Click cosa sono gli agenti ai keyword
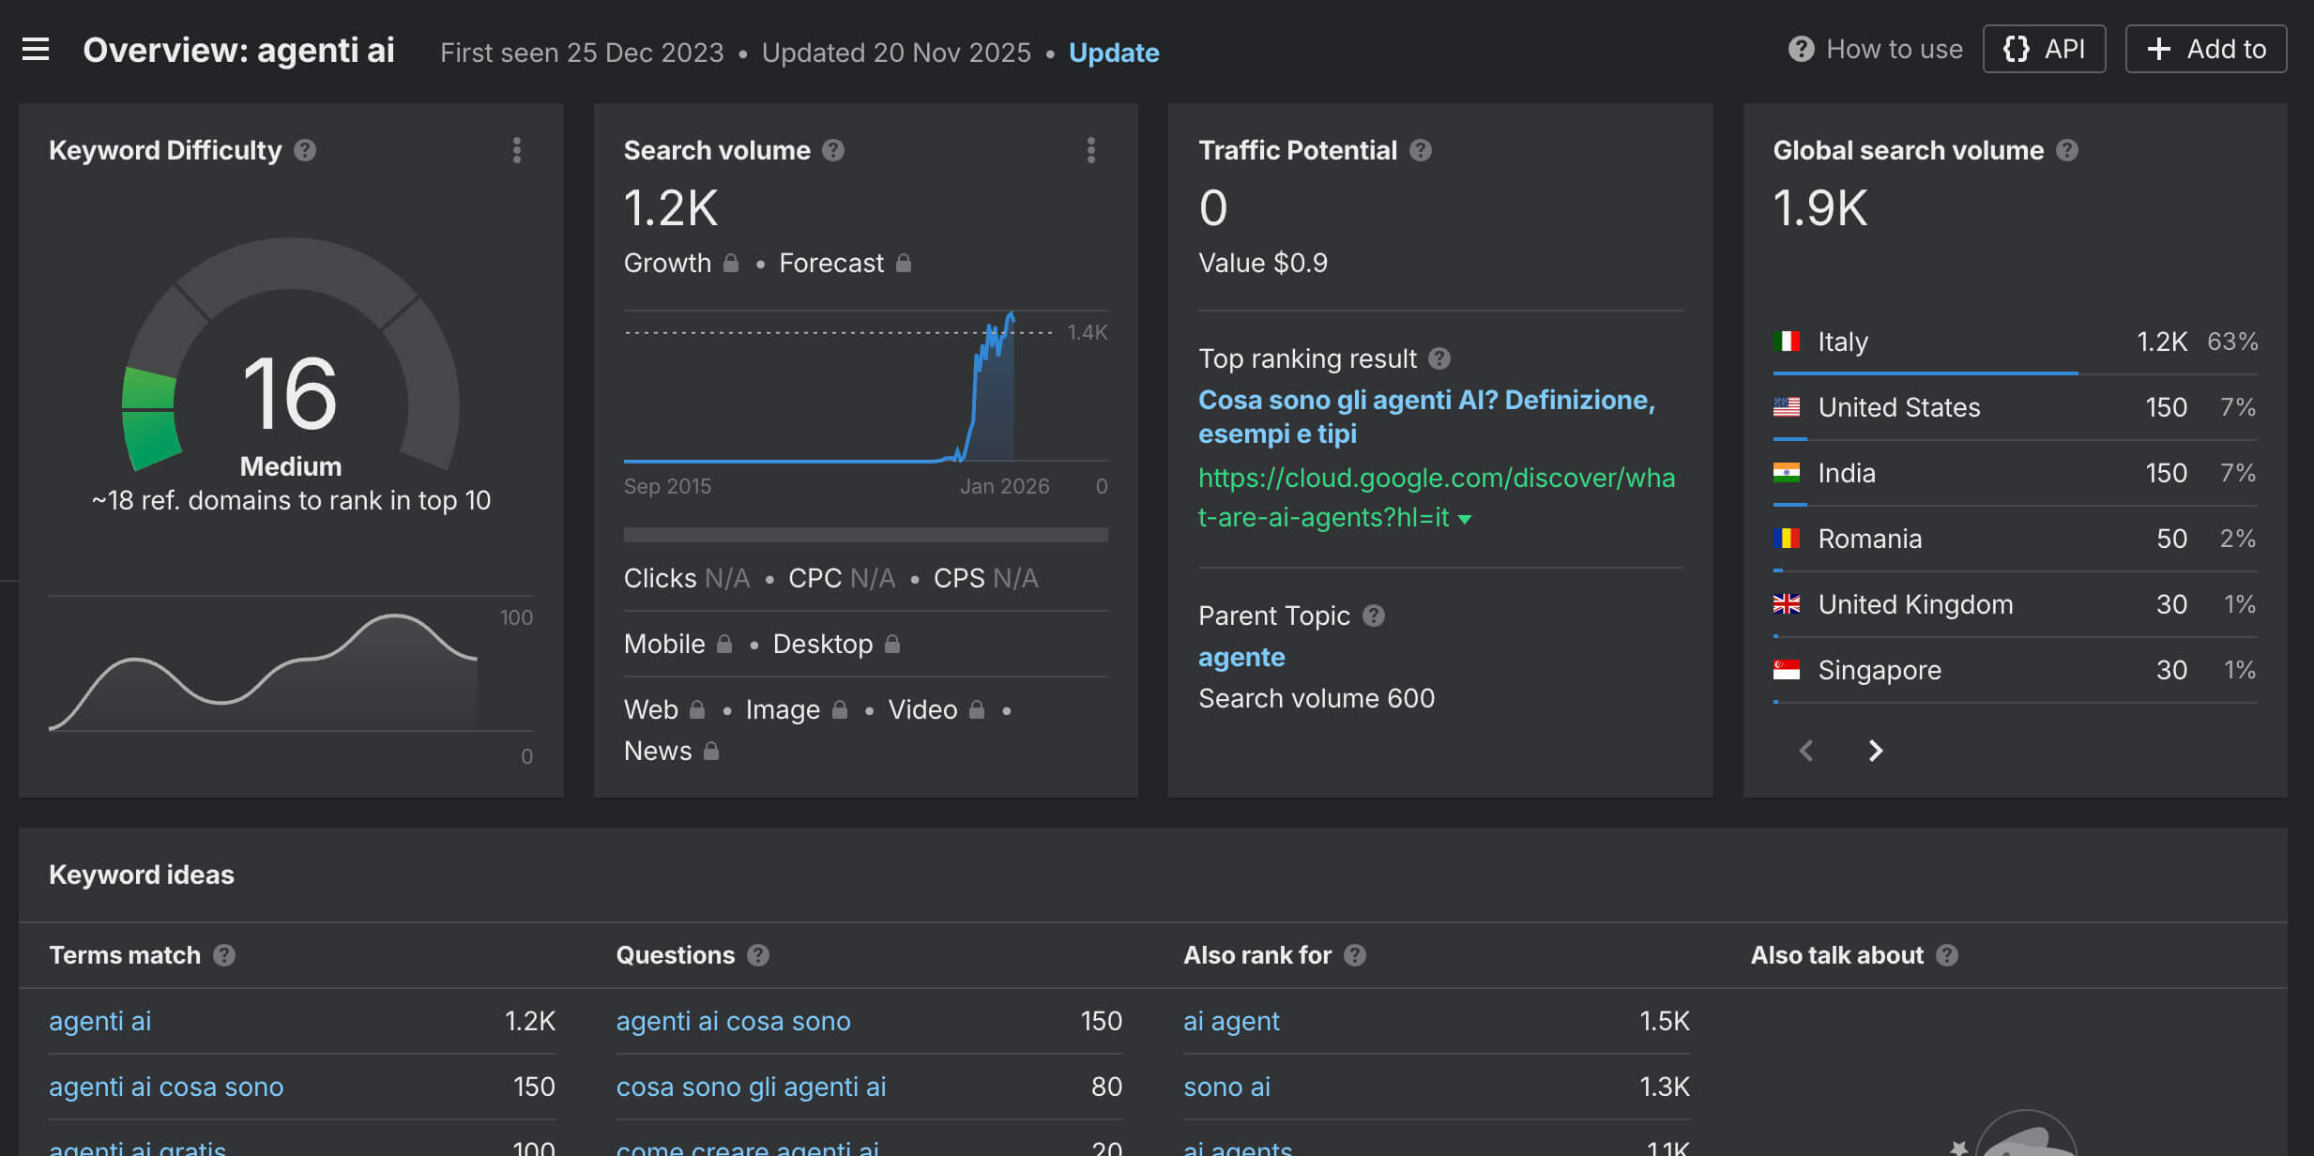2314x1156 pixels. 751,1087
